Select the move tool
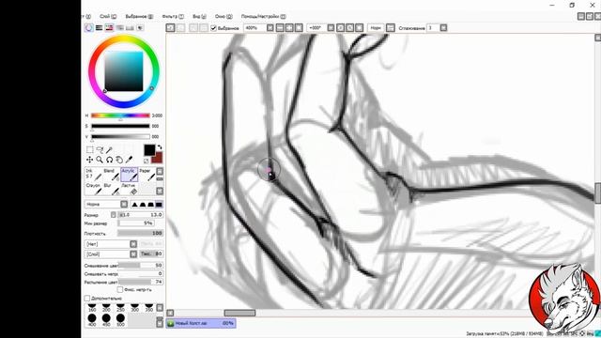The height and width of the screenshot is (338, 601). pyautogui.click(x=90, y=160)
